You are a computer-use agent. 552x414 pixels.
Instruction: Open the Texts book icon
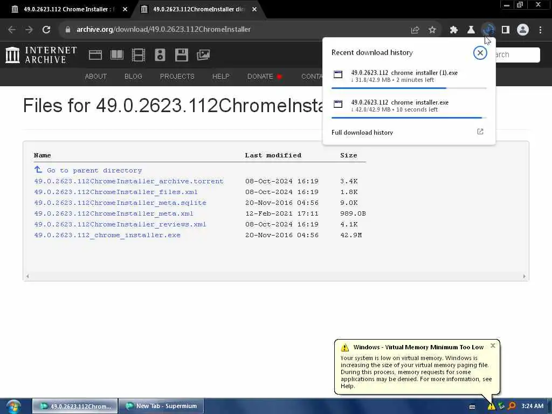(117, 55)
